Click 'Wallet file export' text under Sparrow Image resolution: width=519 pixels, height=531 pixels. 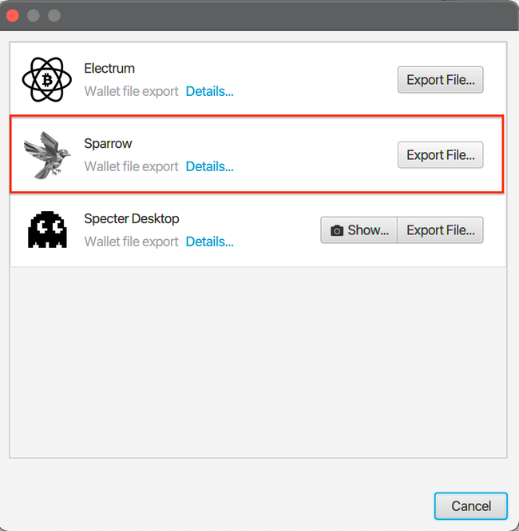click(131, 166)
